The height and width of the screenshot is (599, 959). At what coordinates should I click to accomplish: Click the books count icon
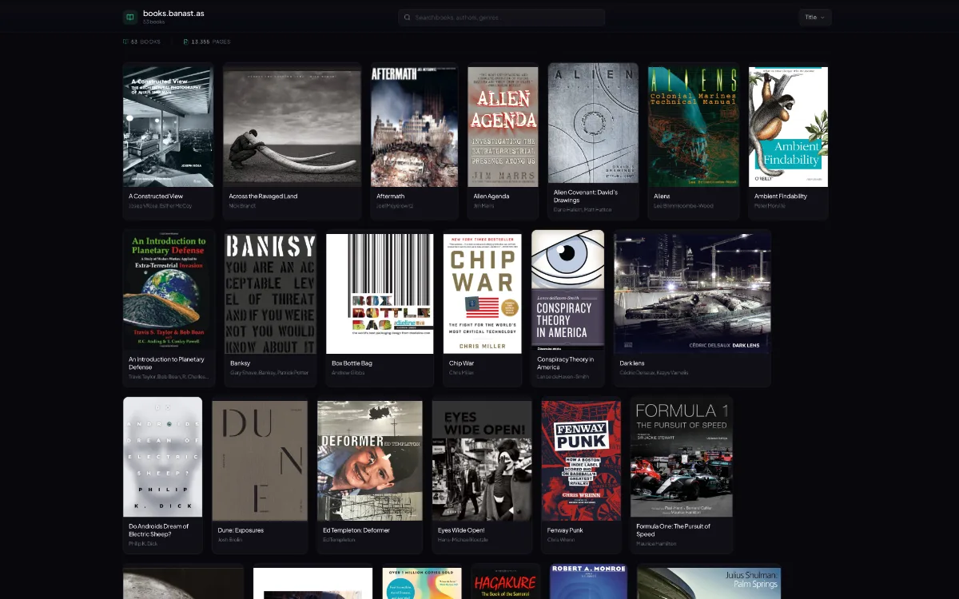[125, 42]
